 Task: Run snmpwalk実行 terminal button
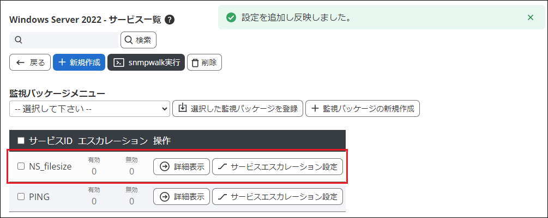point(146,63)
